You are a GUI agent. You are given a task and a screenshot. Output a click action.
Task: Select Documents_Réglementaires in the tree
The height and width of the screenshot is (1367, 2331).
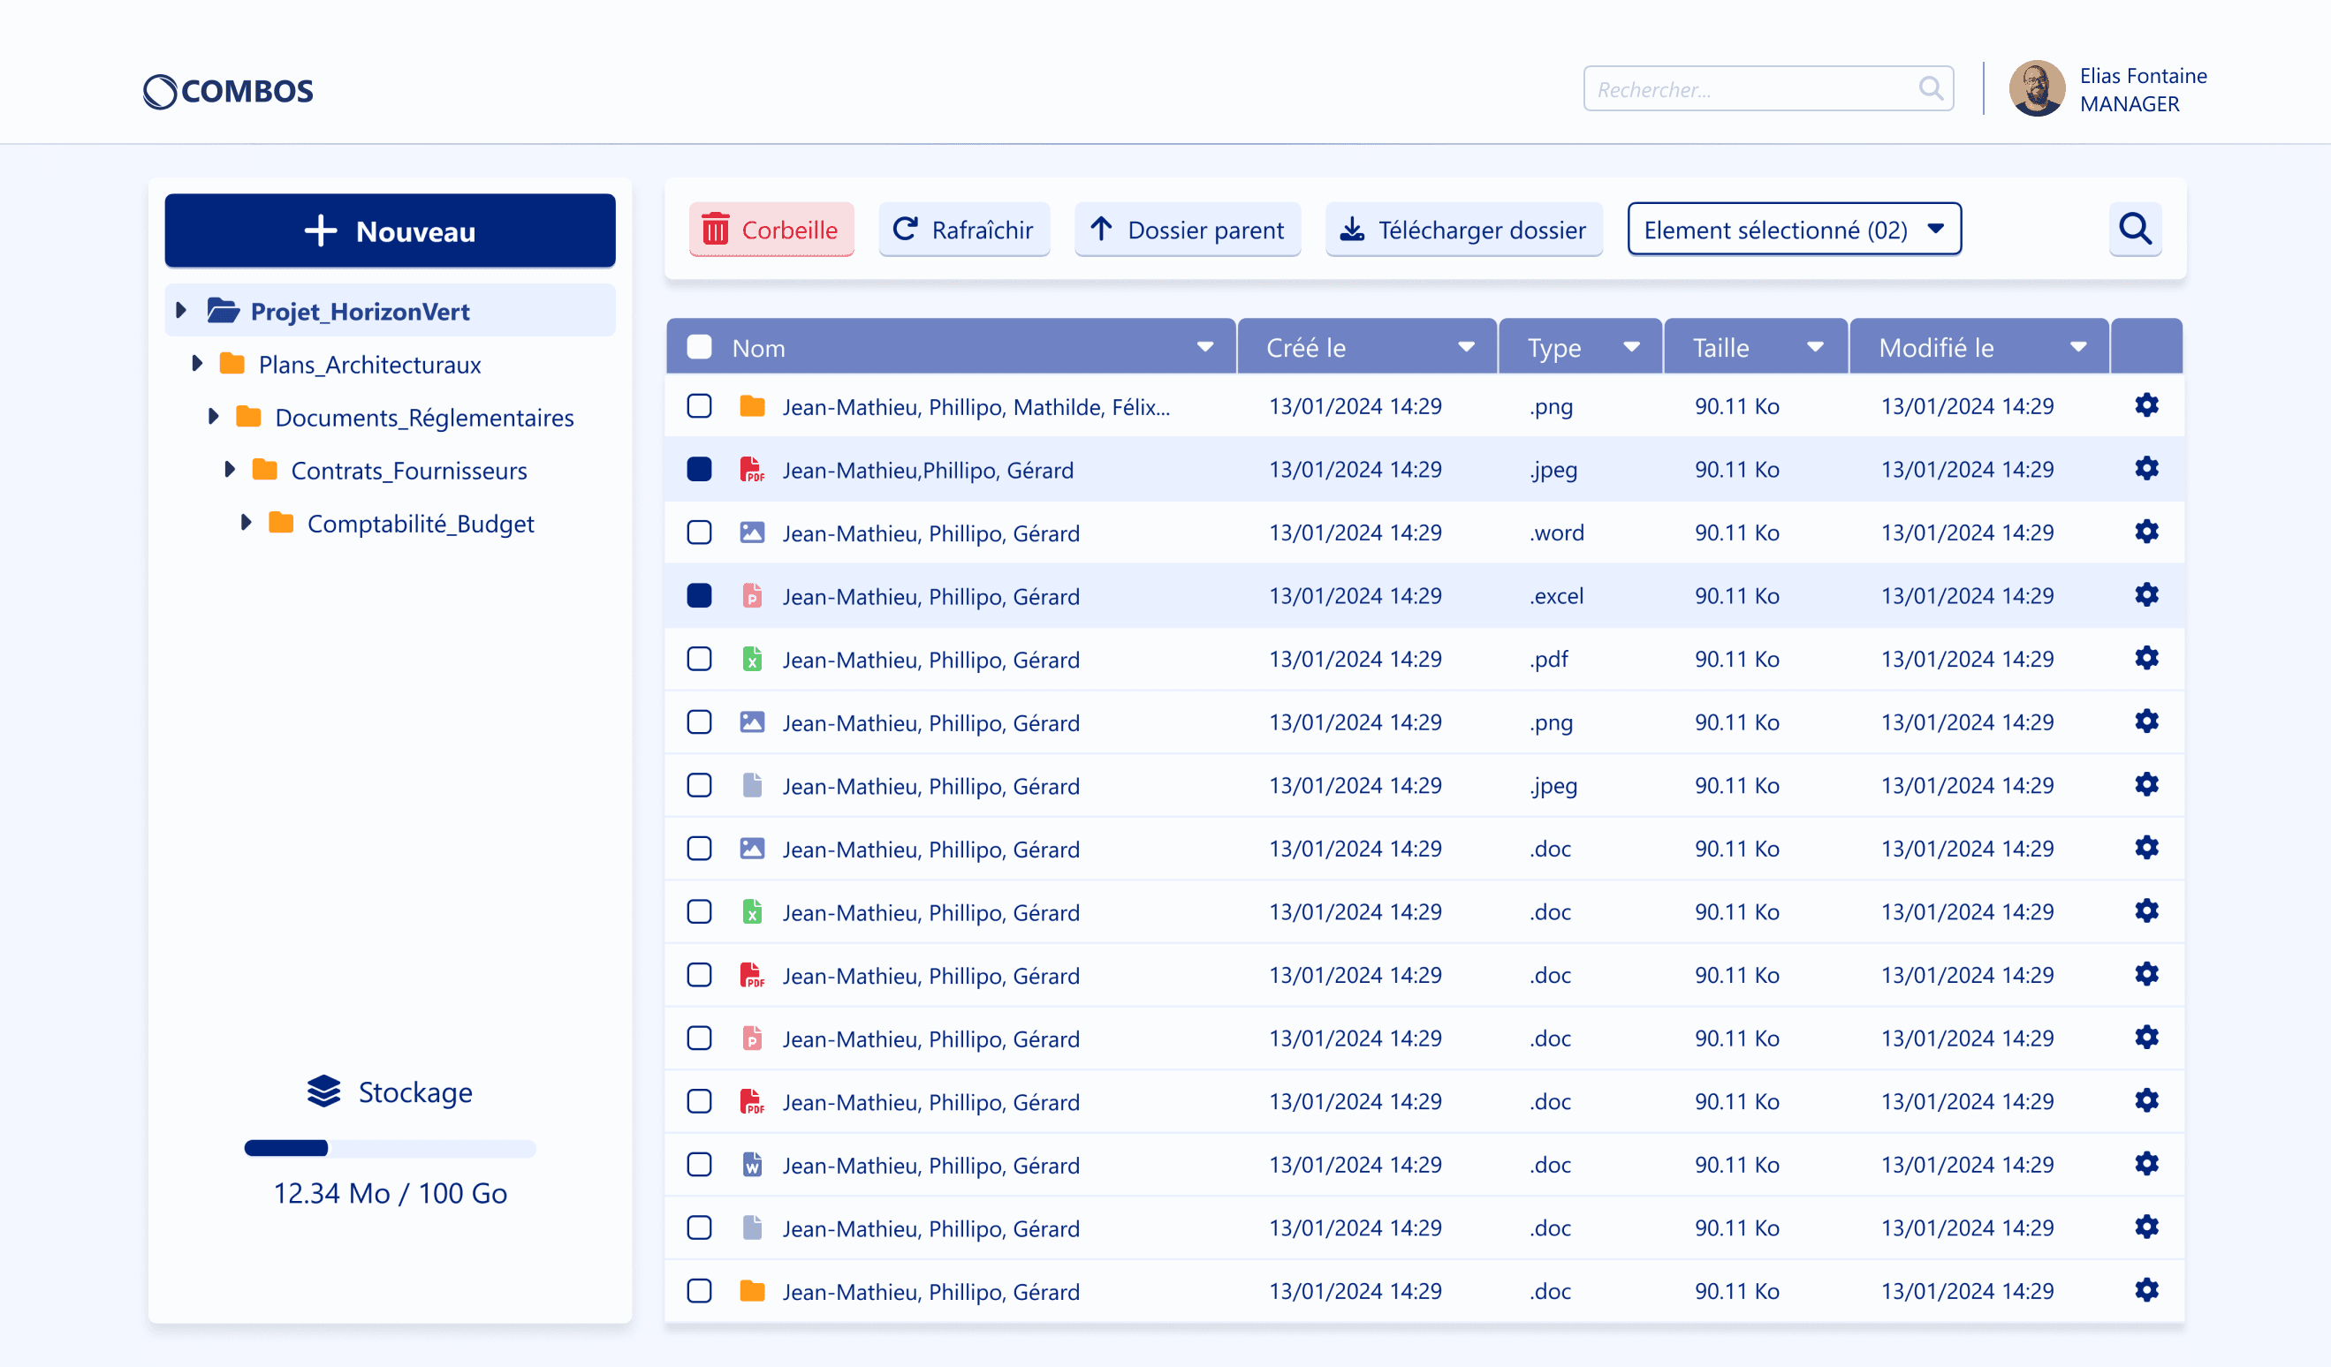[424, 418]
